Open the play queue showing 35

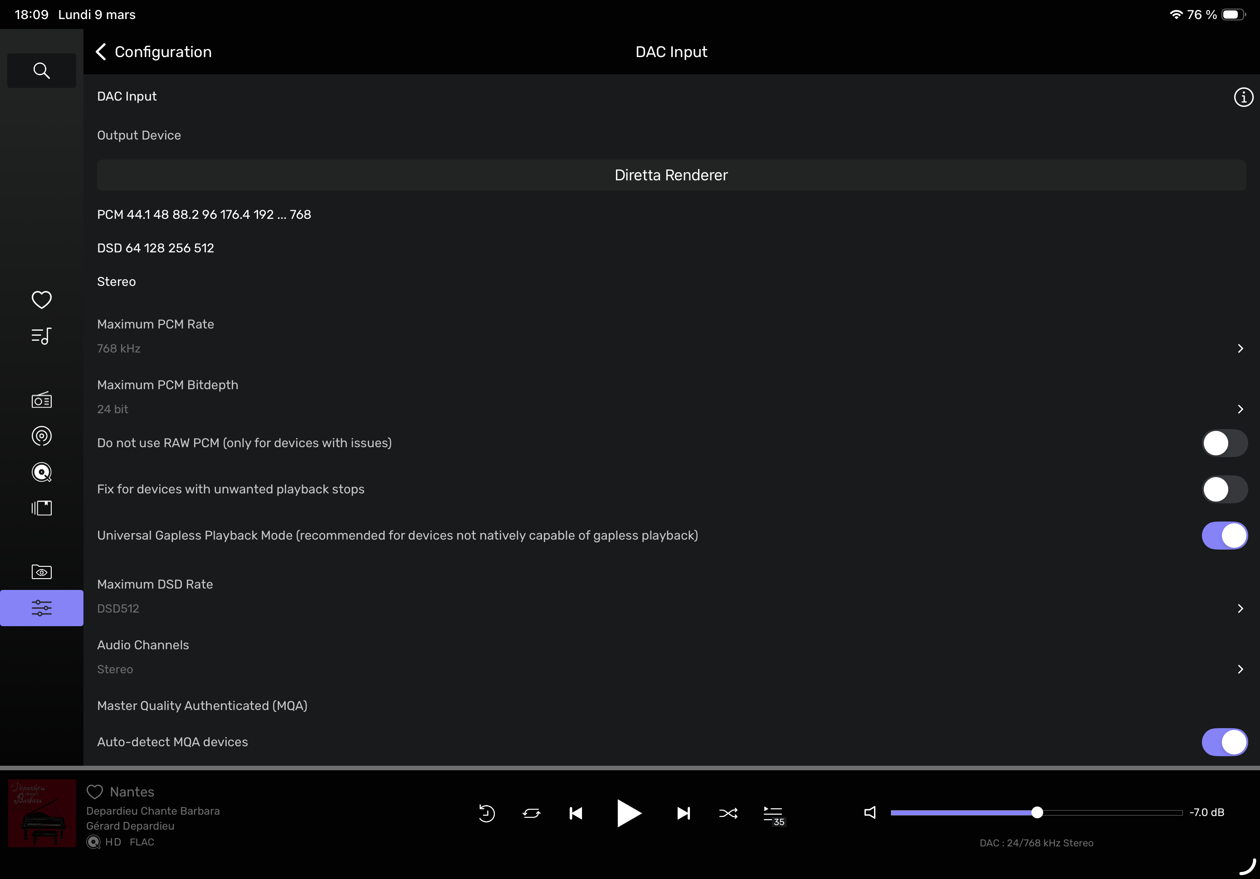tap(773, 814)
